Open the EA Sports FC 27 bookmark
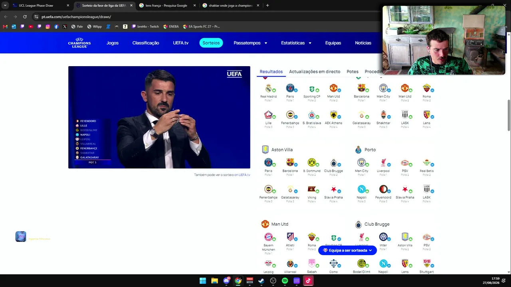 [x=201, y=27]
